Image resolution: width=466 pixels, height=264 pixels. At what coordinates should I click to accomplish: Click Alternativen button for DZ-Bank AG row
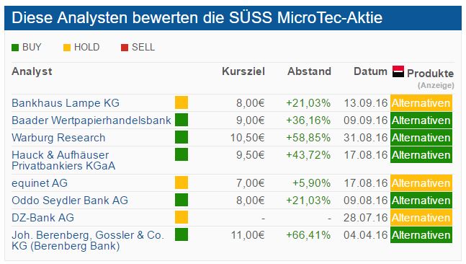click(421, 218)
